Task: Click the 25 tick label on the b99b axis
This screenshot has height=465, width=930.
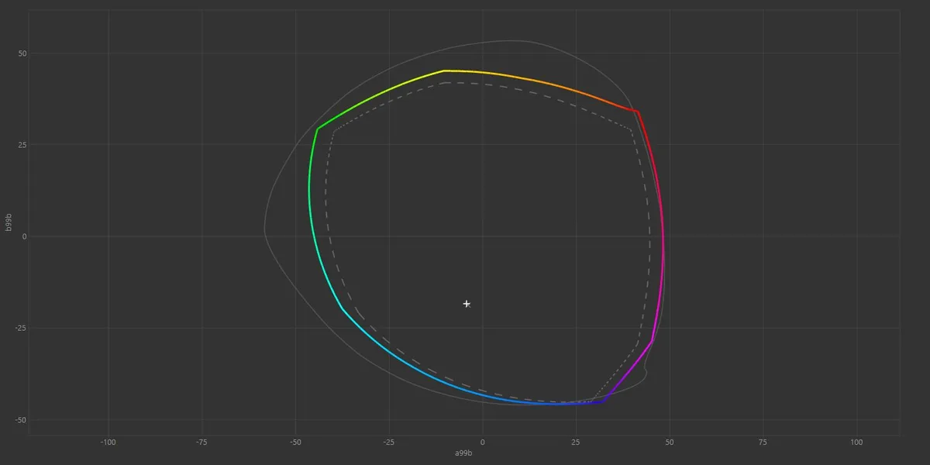Action: (x=22, y=145)
